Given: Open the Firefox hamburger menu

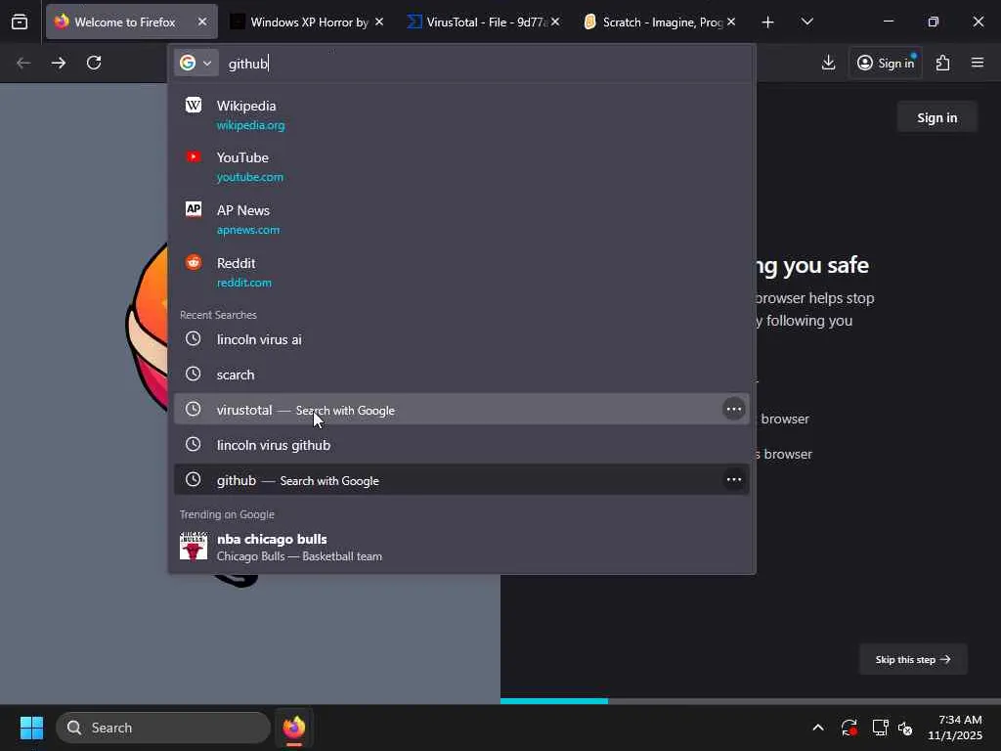Looking at the screenshot, I should tap(978, 63).
